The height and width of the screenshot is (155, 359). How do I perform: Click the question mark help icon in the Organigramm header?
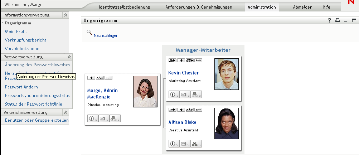click(x=329, y=20)
